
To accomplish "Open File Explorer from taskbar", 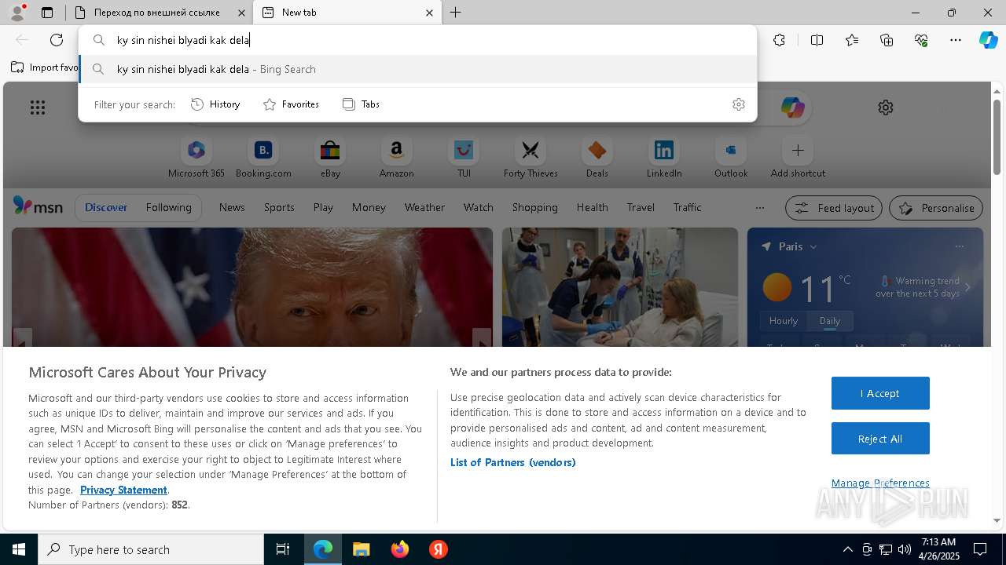I will pos(362,549).
